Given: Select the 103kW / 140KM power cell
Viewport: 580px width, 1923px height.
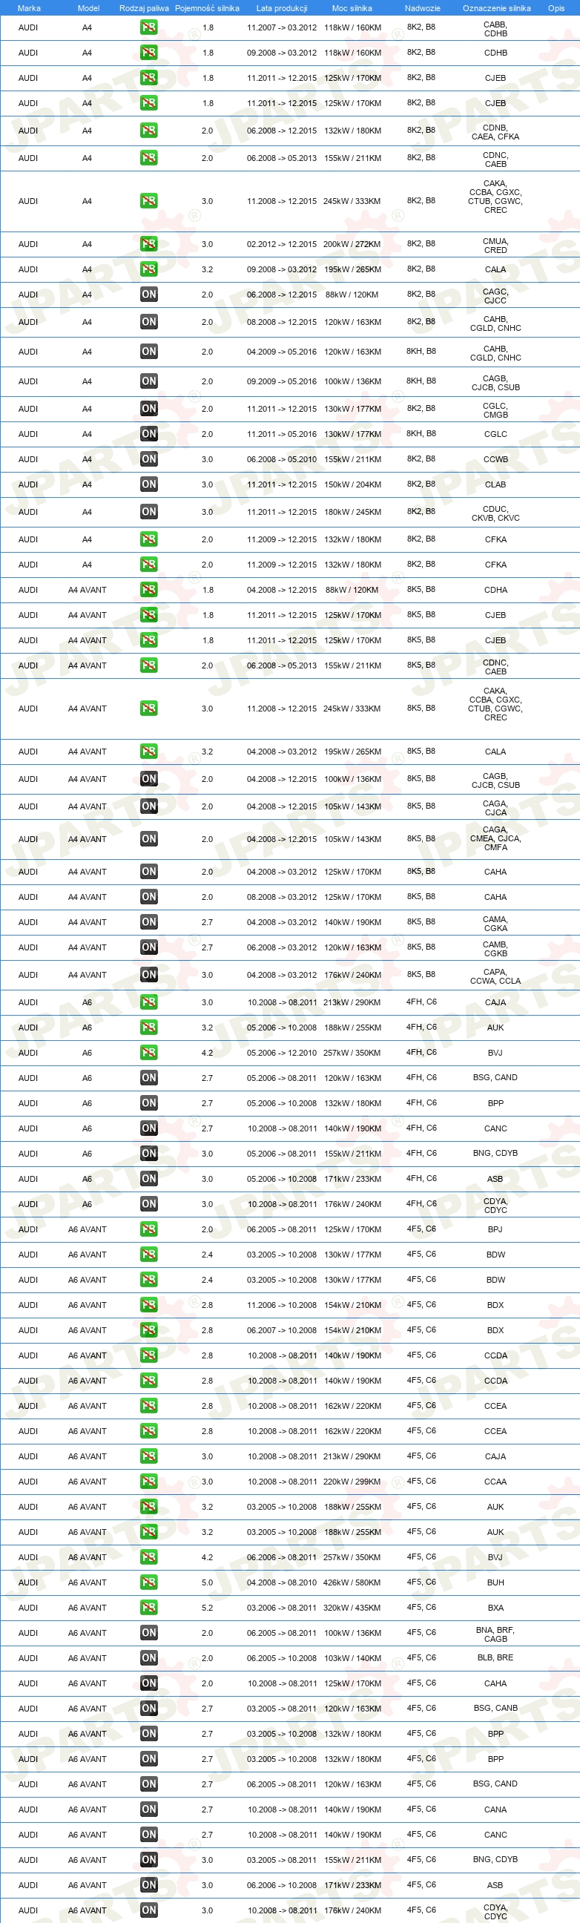Looking at the screenshot, I should pyautogui.click(x=352, y=1658).
